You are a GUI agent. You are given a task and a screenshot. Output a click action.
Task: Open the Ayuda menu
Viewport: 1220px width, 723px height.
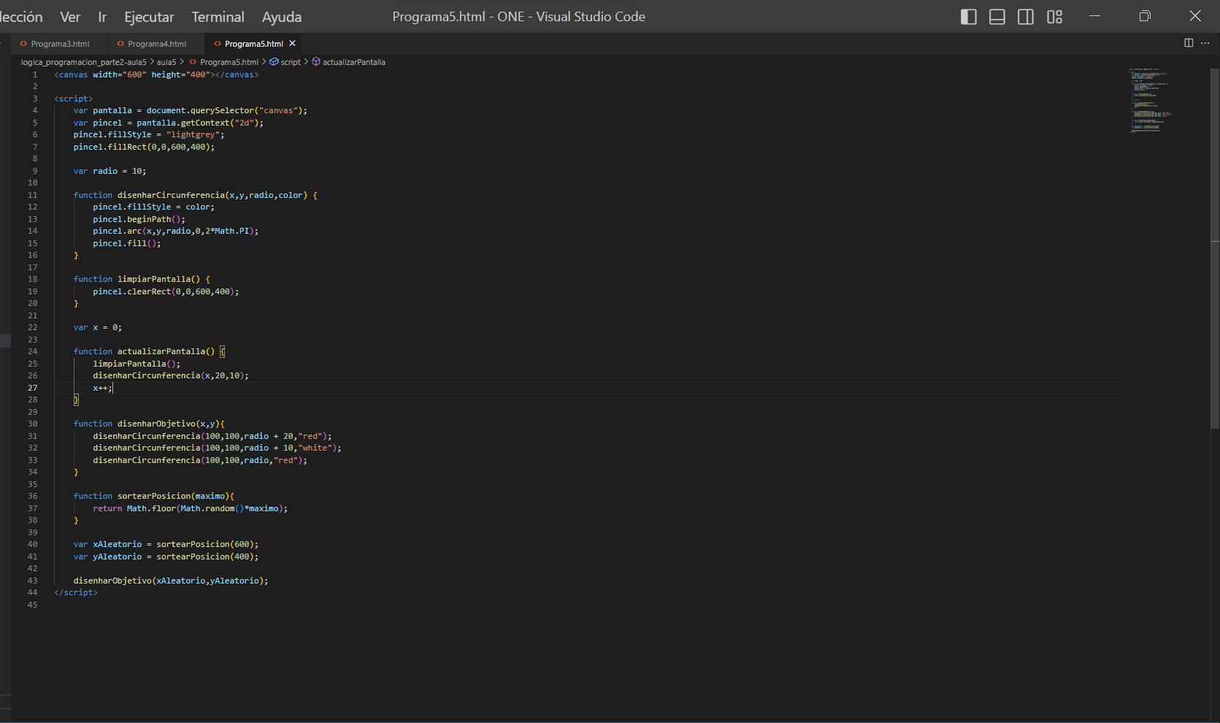coord(282,17)
